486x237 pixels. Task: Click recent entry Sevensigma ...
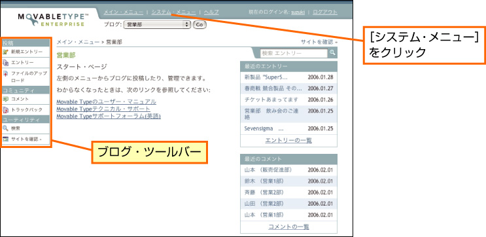click(x=264, y=128)
